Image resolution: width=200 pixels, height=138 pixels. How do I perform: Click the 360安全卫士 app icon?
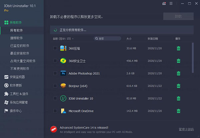[63, 61]
